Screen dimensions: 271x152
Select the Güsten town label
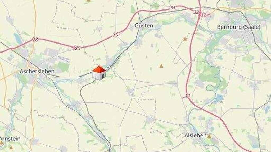tap(144, 26)
